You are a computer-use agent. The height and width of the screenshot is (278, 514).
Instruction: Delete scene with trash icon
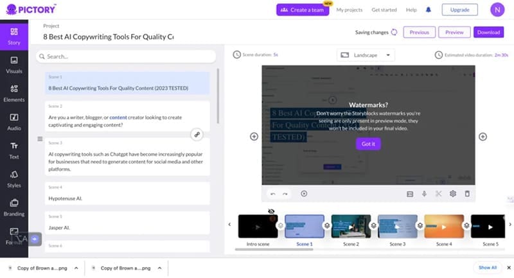[x=467, y=193]
